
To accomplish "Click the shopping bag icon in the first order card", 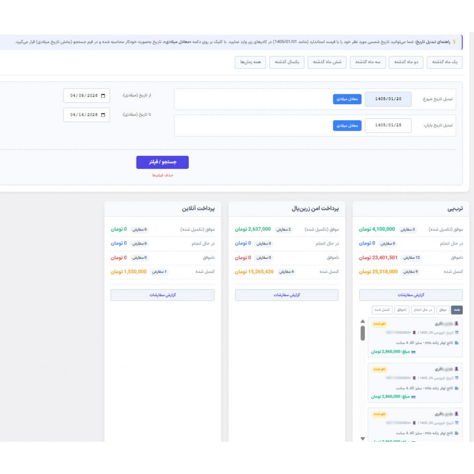I will (456, 343).
